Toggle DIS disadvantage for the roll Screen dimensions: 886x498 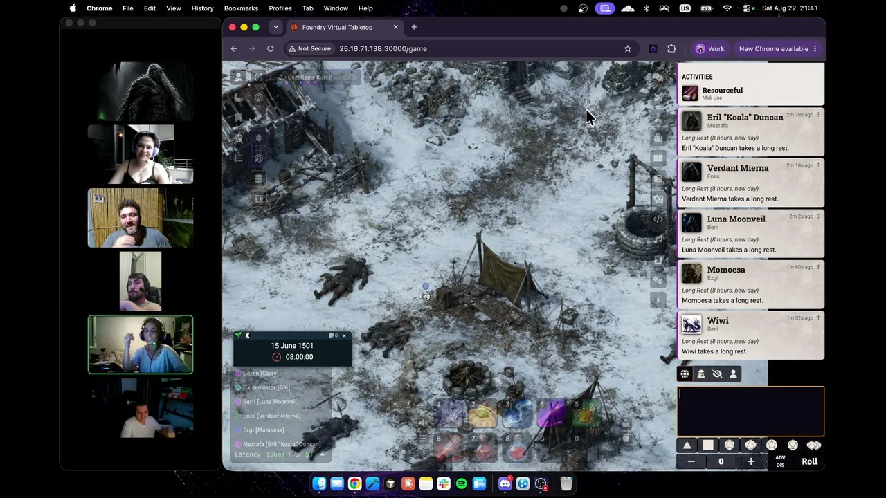(780, 465)
